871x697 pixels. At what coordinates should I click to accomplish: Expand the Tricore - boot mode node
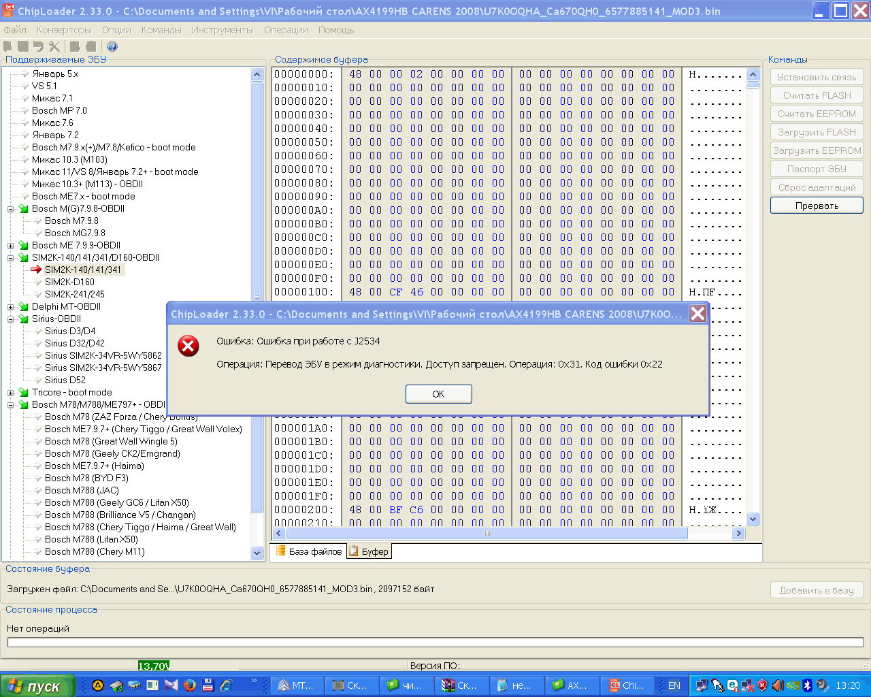coord(11,393)
